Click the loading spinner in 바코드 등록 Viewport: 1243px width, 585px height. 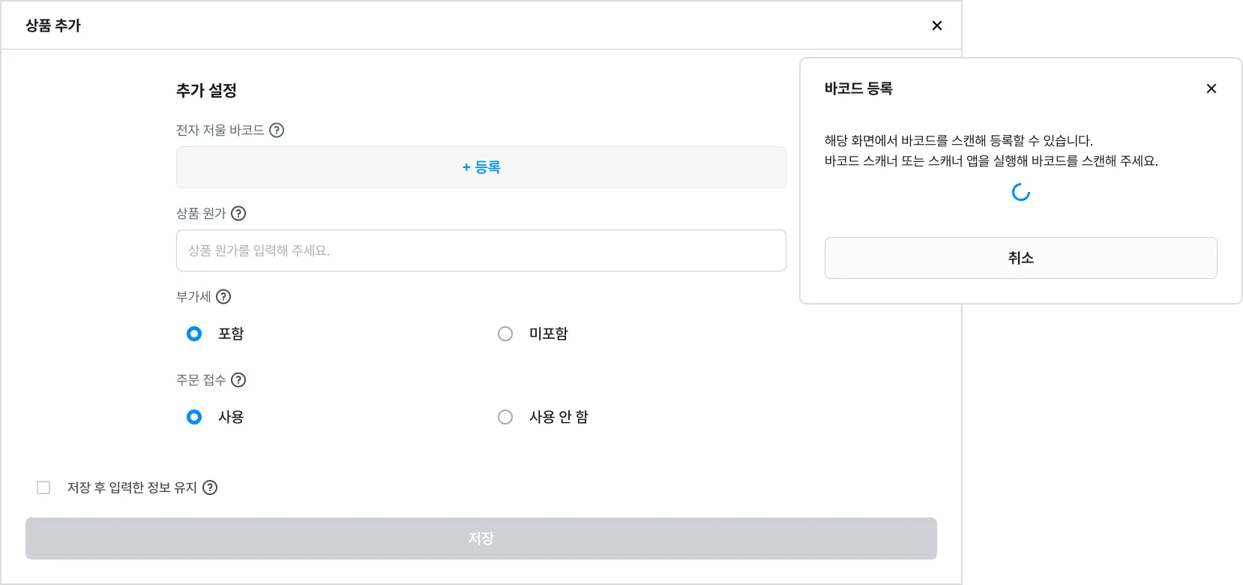pyautogui.click(x=1020, y=193)
